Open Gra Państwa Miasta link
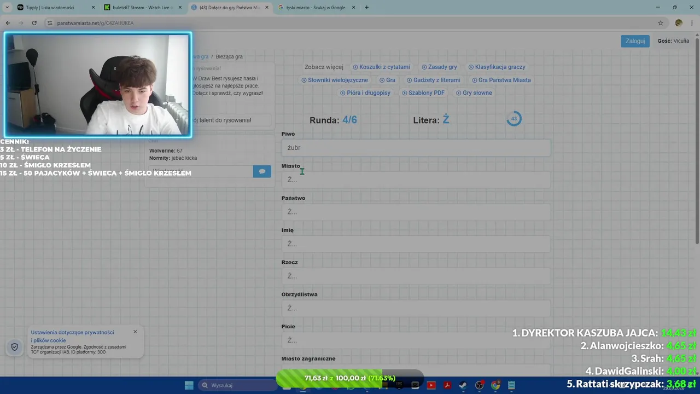The image size is (700, 394). coord(501,80)
